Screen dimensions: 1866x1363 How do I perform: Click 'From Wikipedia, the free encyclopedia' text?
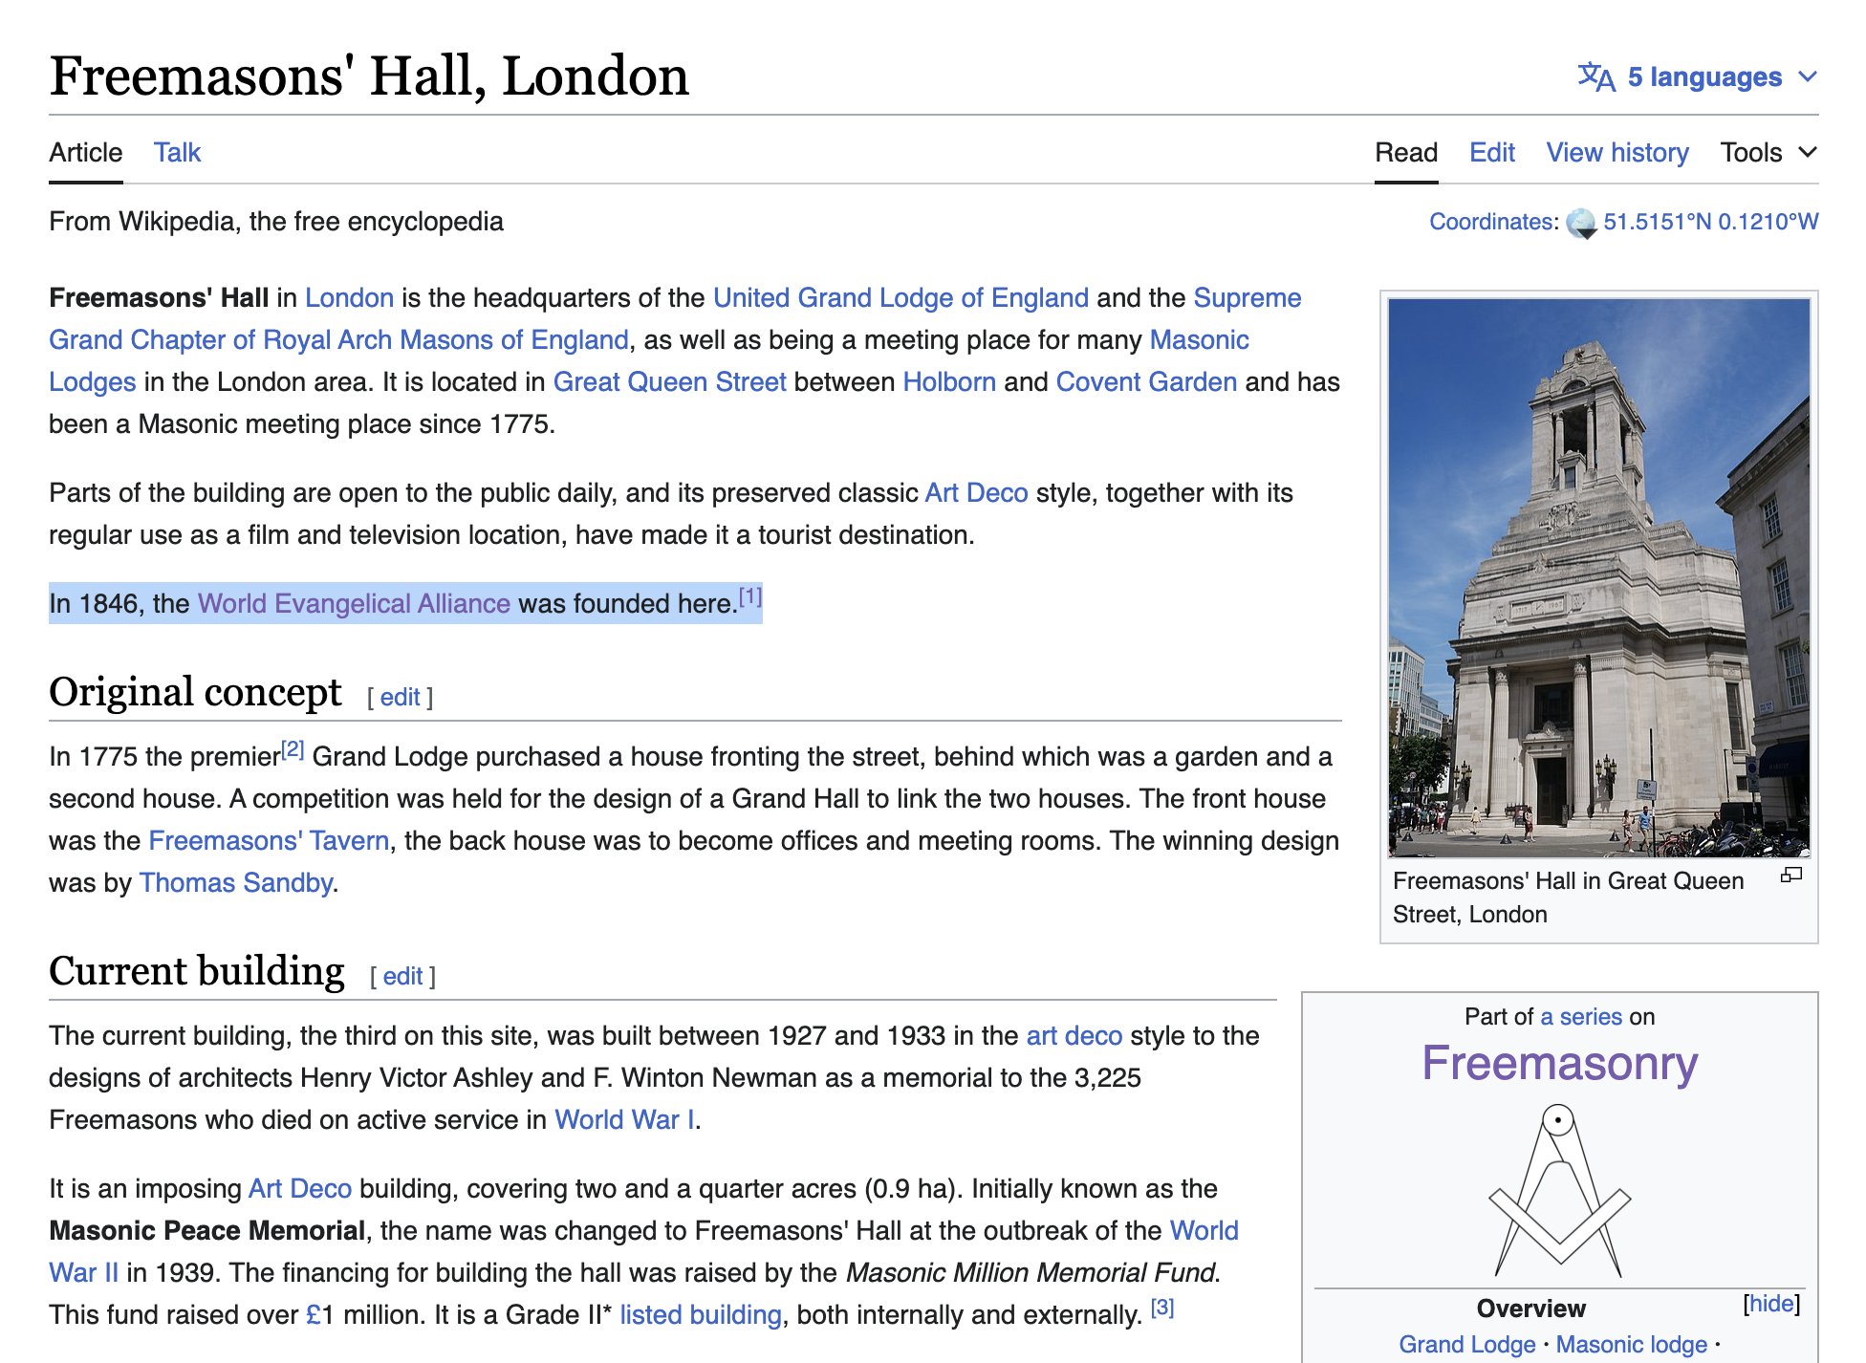(276, 221)
